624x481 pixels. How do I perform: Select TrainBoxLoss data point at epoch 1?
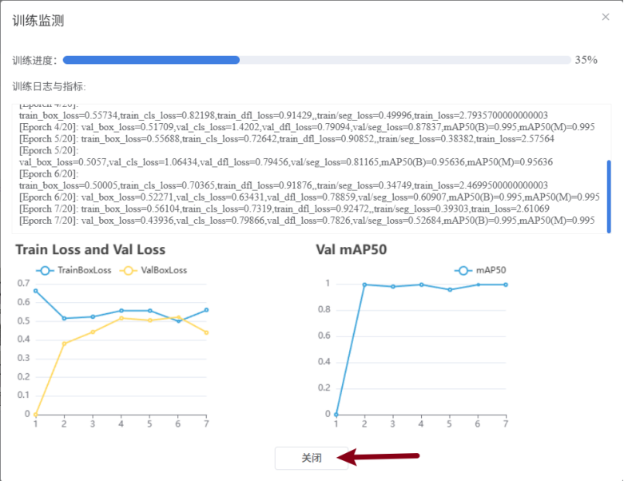pos(35,291)
